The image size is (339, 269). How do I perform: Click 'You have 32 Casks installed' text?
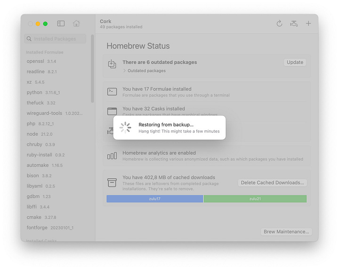153,108
